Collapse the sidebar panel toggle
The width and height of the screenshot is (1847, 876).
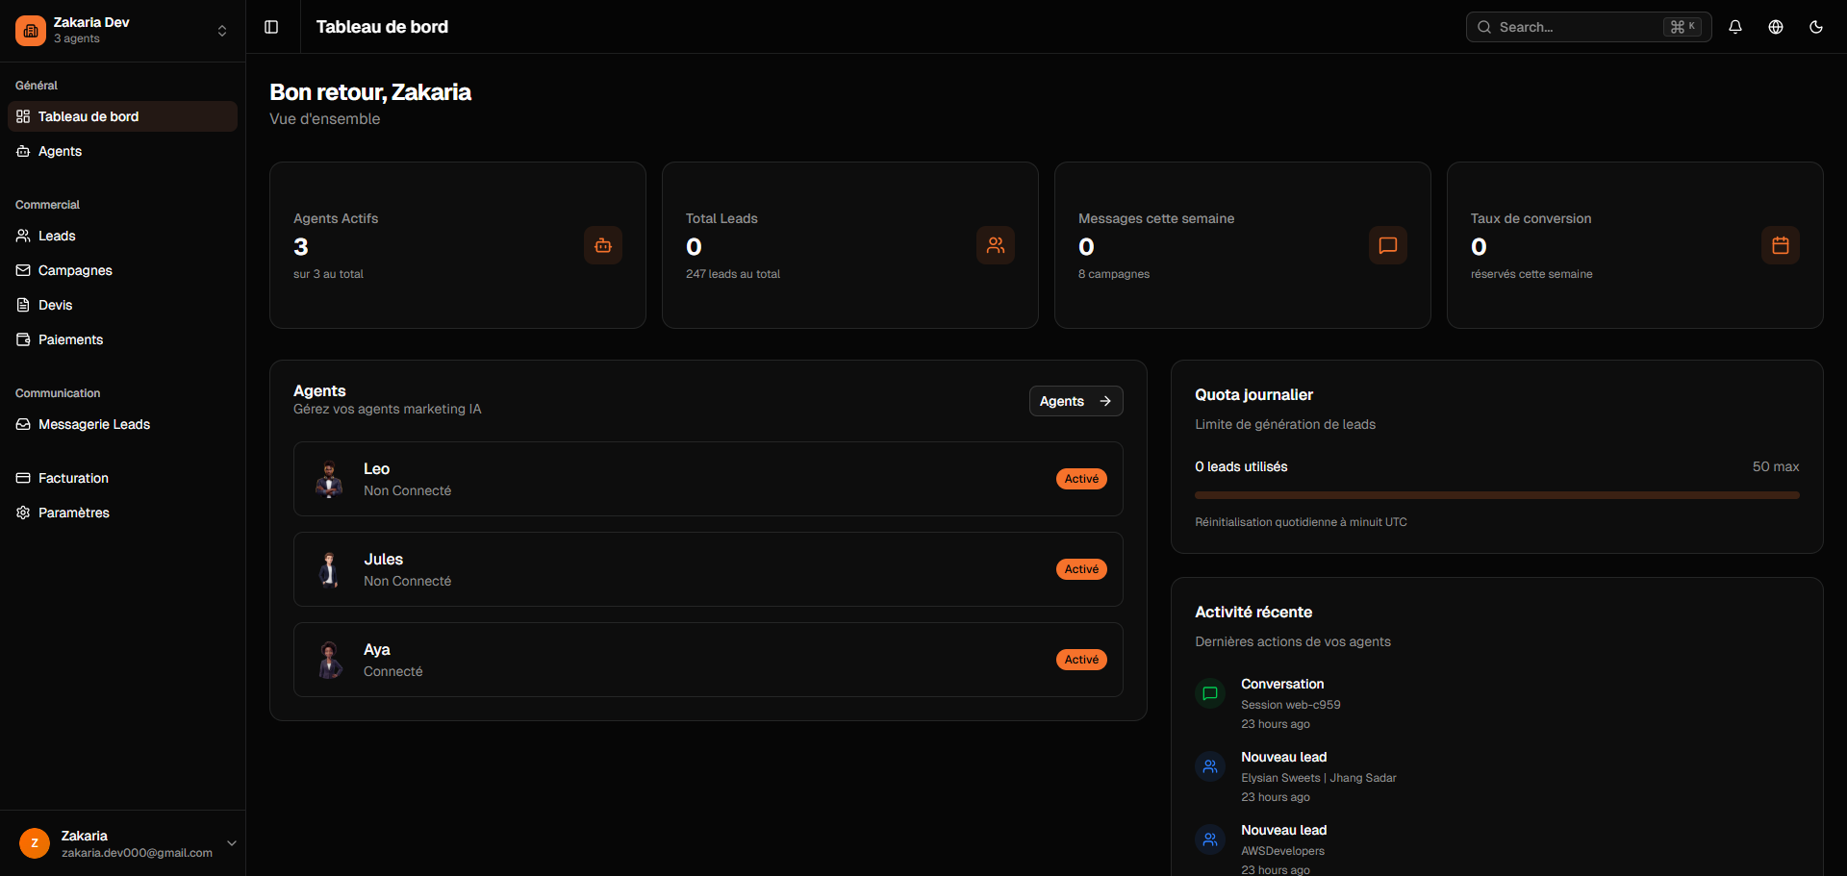pos(271,27)
